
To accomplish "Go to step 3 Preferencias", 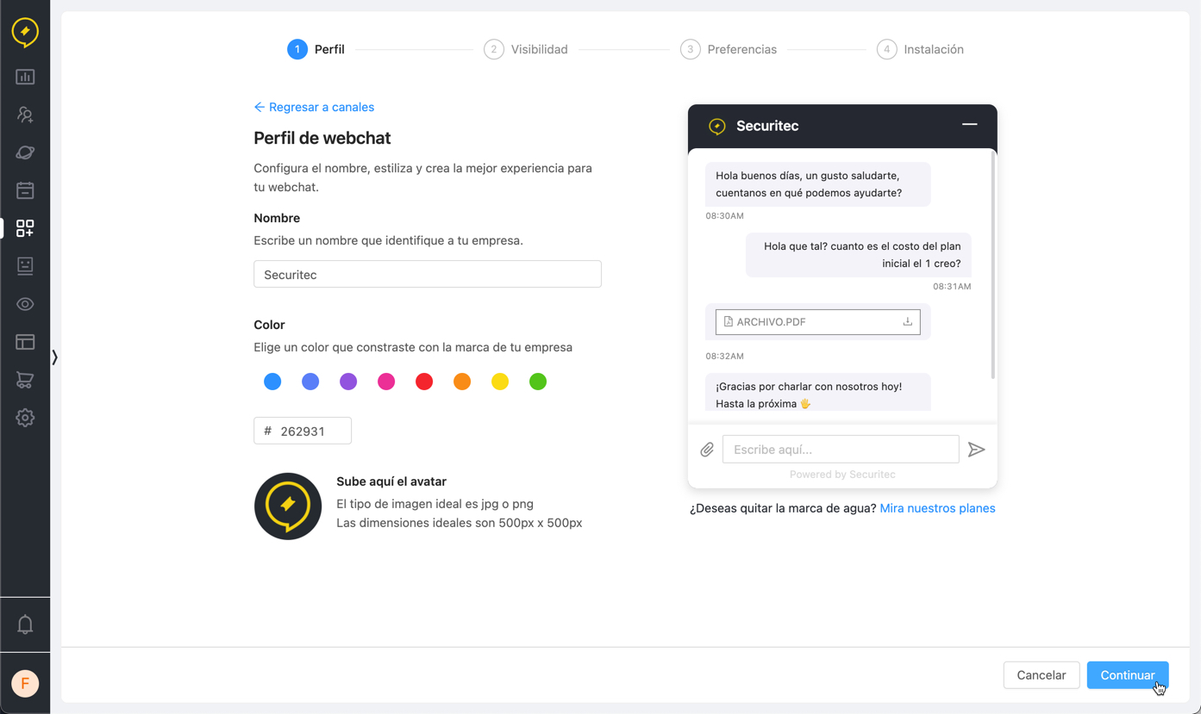I will pyautogui.click(x=729, y=49).
